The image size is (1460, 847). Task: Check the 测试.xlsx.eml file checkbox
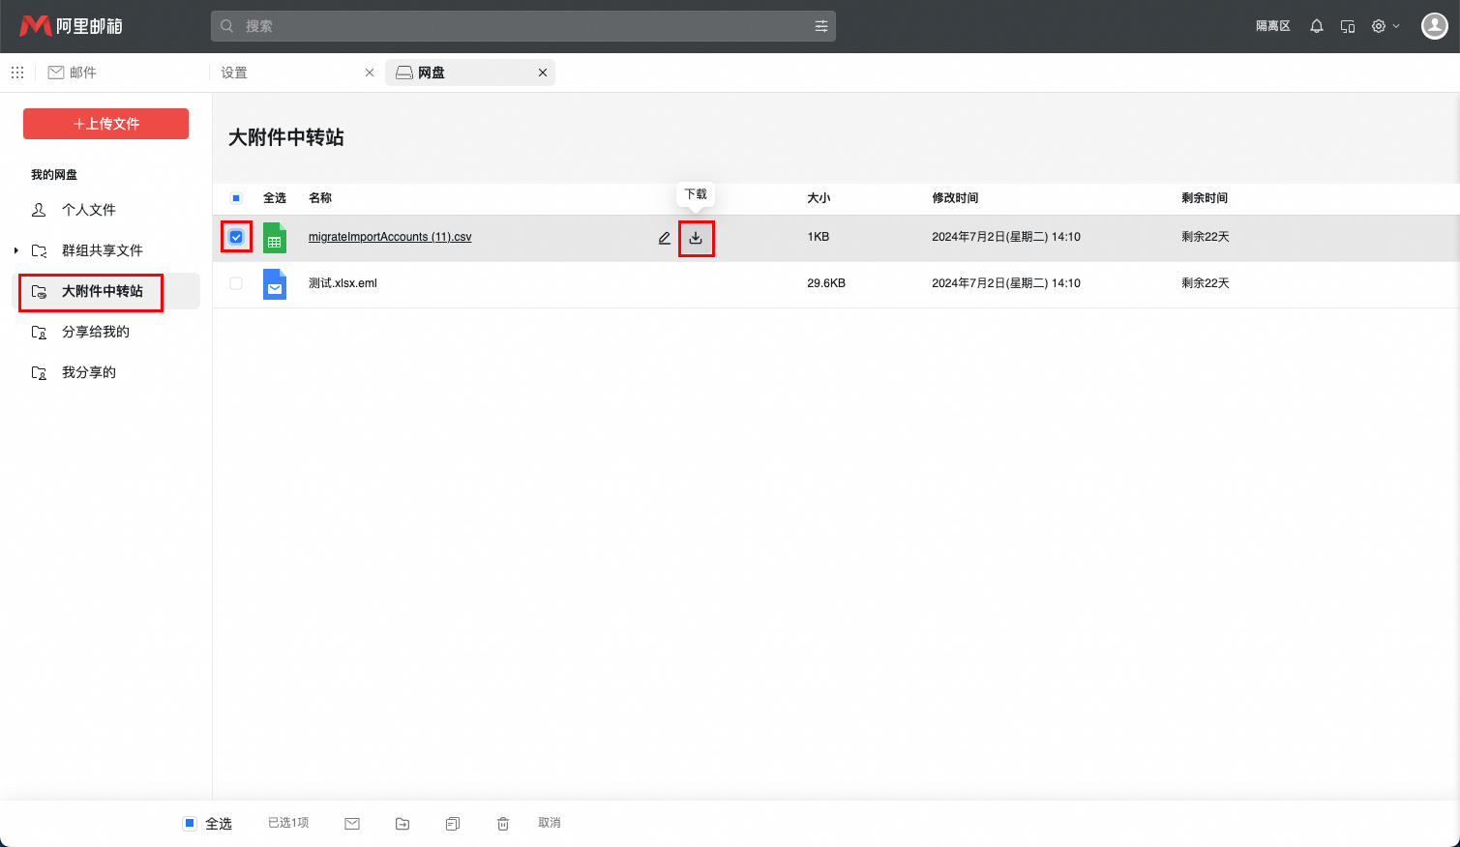(x=236, y=283)
